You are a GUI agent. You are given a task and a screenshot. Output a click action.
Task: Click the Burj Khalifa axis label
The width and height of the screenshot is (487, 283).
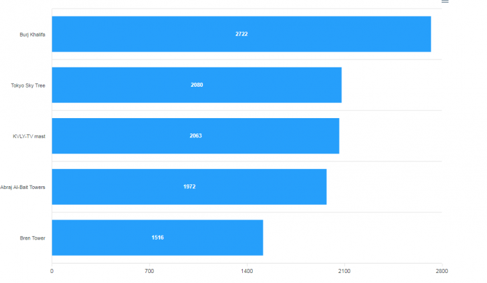click(x=33, y=34)
